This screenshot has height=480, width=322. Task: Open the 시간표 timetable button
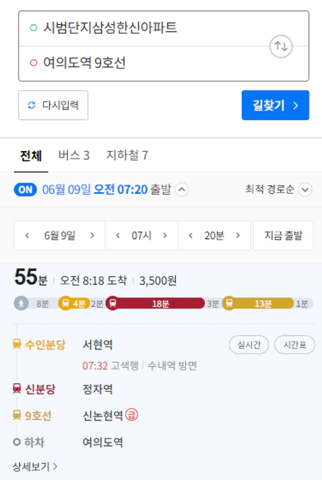295,345
